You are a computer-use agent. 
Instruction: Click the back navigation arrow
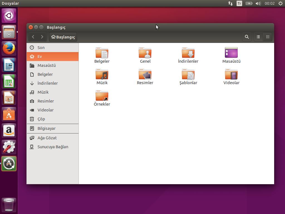pyautogui.click(x=33, y=37)
